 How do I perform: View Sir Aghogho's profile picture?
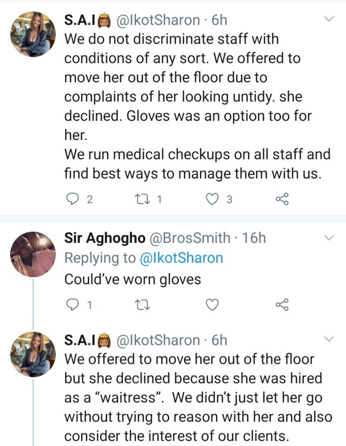coord(33,254)
